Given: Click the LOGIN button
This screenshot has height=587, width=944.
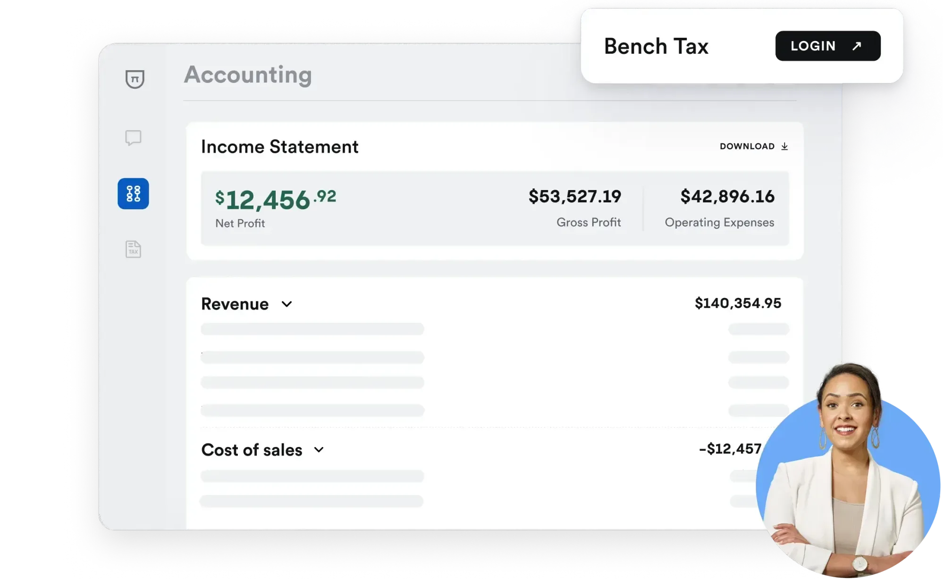Looking at the screenshot, I should [x=828, y=46].
